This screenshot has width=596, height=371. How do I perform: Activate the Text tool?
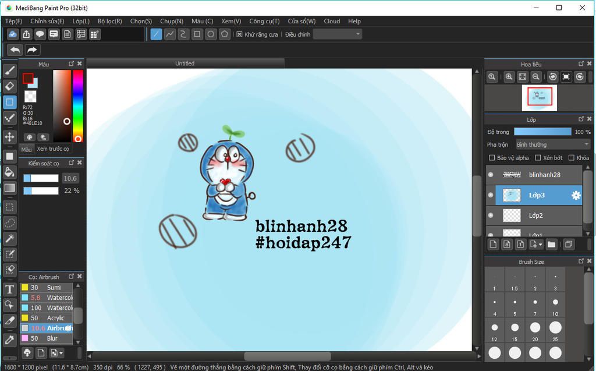[10, 289]
